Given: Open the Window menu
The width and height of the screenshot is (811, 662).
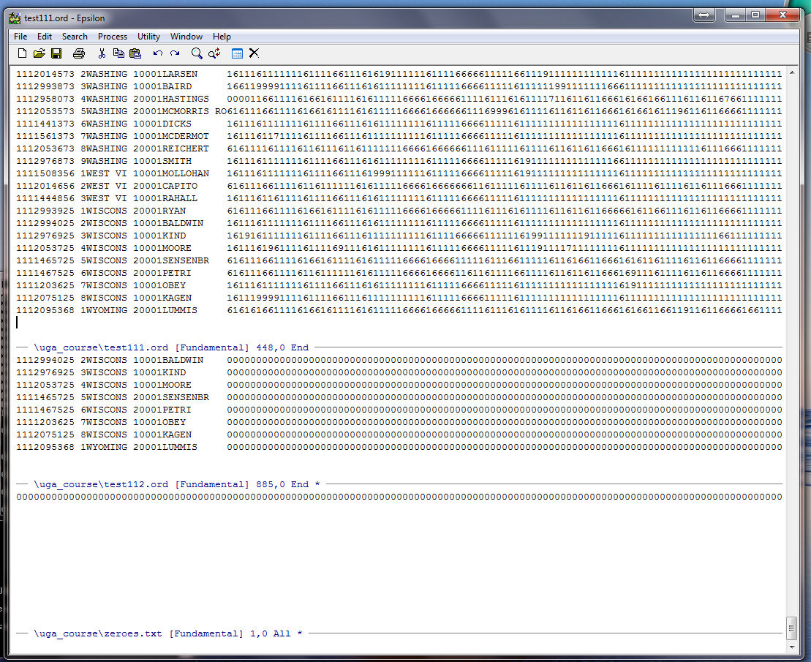Looking at the screenshot, I should pyautogui.click(x=186, y=37).
